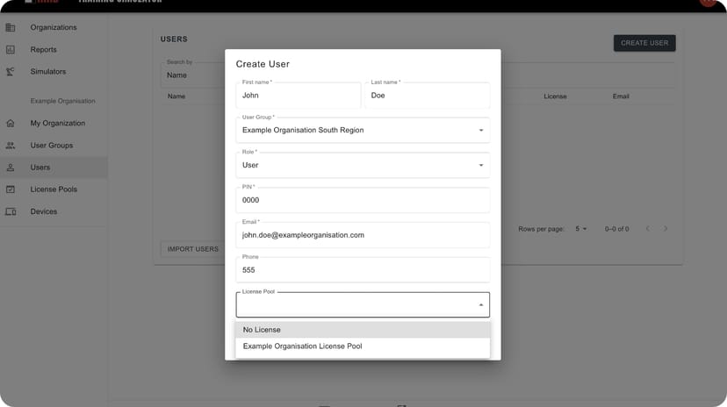Click the Devices monitor icon in sidebar
Image resolution: width=727 pixels, height=407 pixels.
pyautogui.click(x=11, y=211)
